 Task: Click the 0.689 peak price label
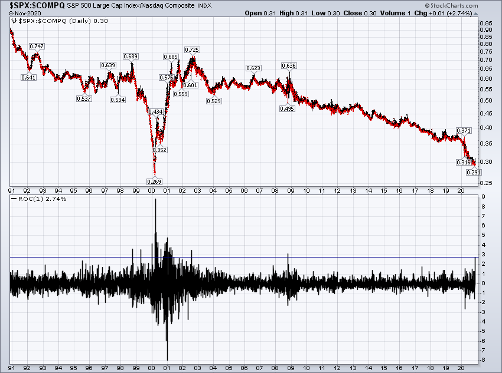click(131, 56)
